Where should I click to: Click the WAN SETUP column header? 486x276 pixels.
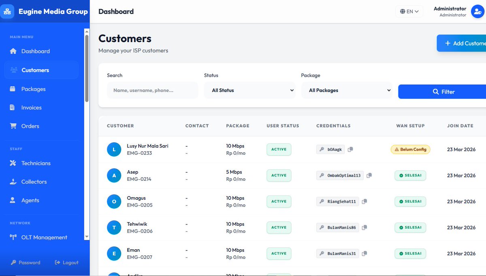tap(410, 126)
